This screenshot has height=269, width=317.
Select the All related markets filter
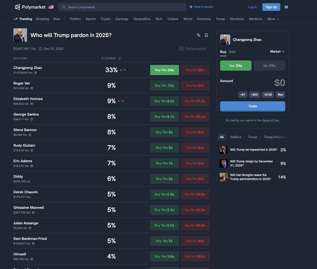tap(222, 137)
